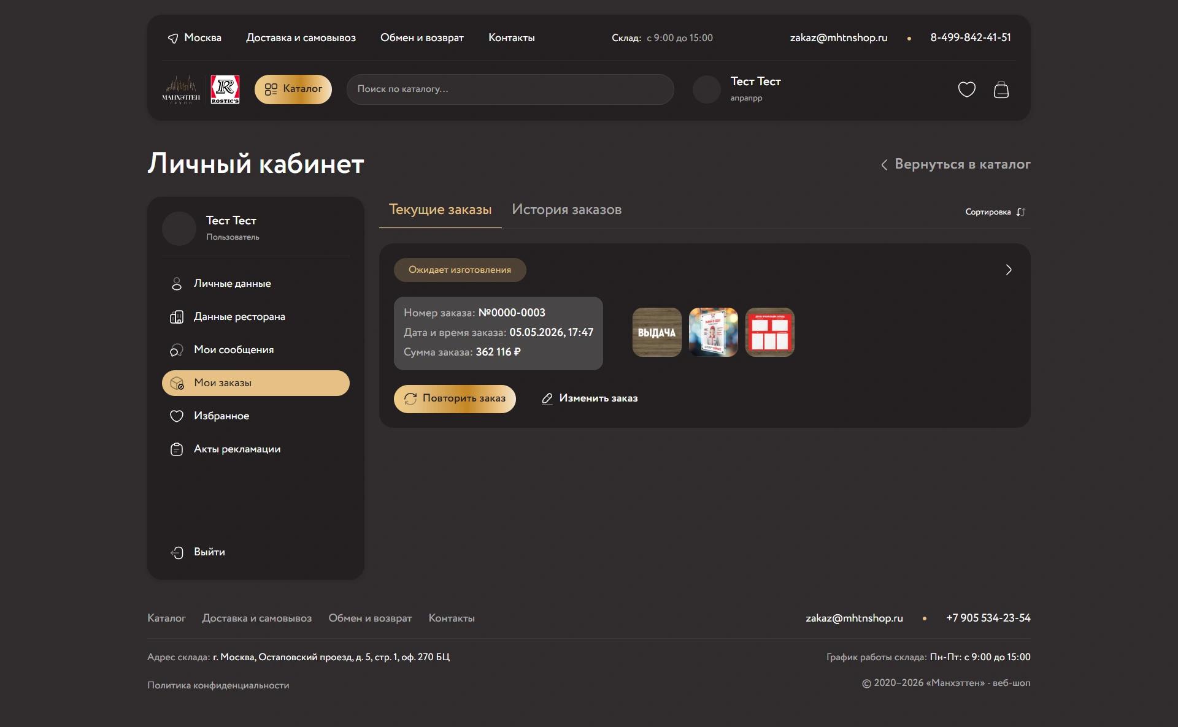This screenshot has width=1178, height=727.
Task: Switch to История заказов tab
Action: [567, 210]
